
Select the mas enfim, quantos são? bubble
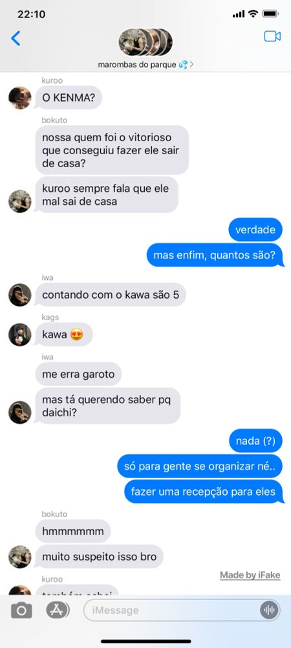[x=215, y=255]
